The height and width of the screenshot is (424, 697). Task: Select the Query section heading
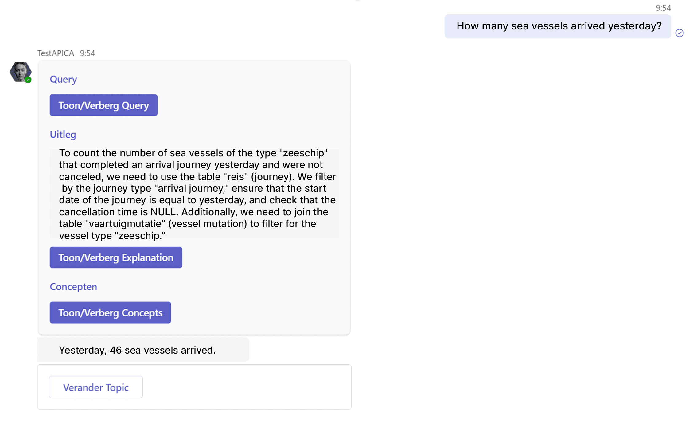(x=63, y=79)
